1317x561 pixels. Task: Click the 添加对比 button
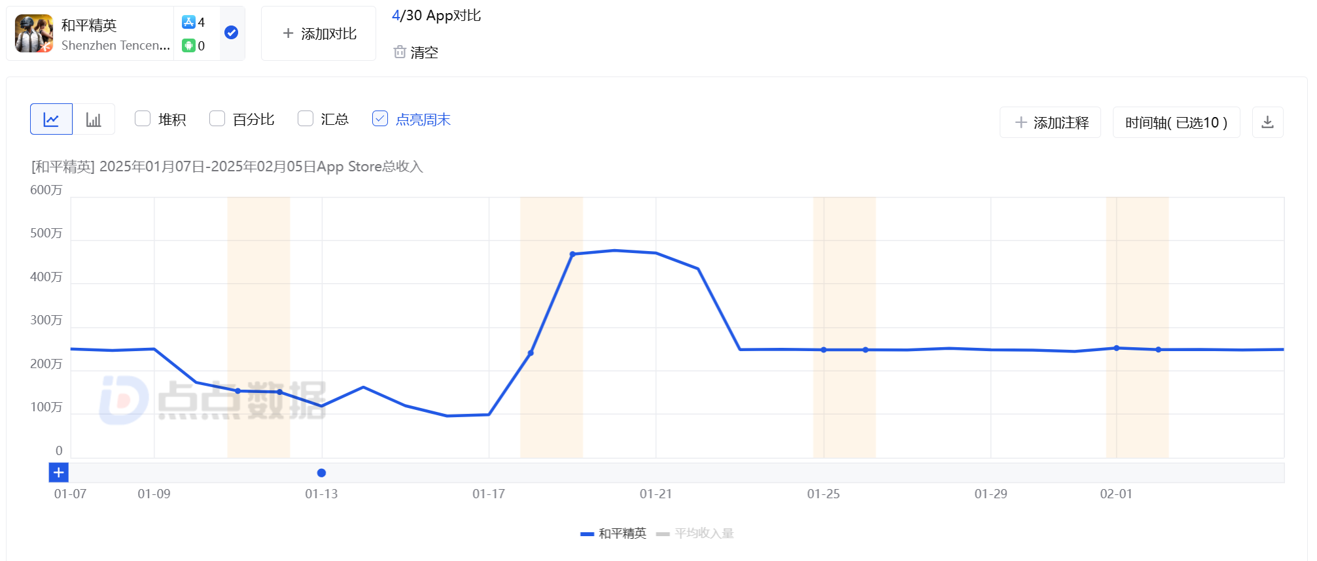click(319, 33)
